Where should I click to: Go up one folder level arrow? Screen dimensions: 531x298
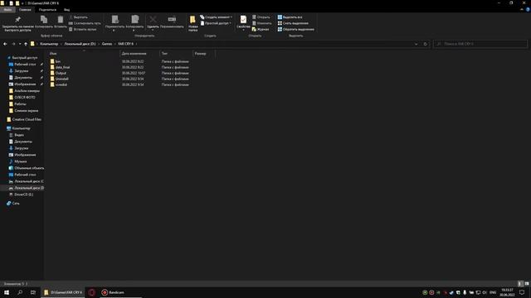click(26, 44)
